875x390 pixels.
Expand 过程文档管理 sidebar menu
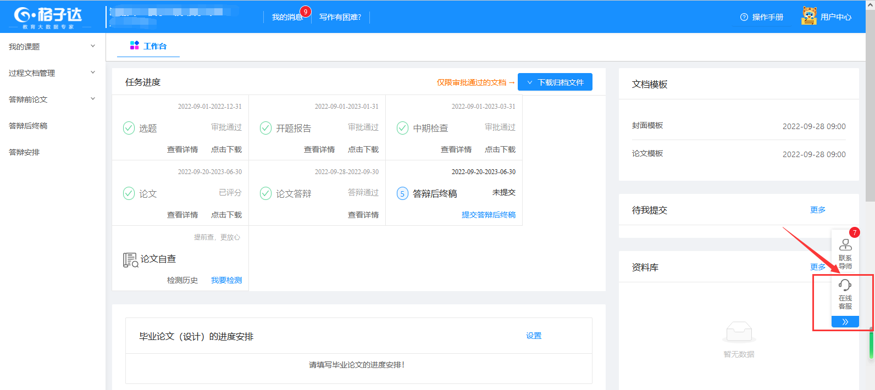pyautogui.click(x=52, y=73)
